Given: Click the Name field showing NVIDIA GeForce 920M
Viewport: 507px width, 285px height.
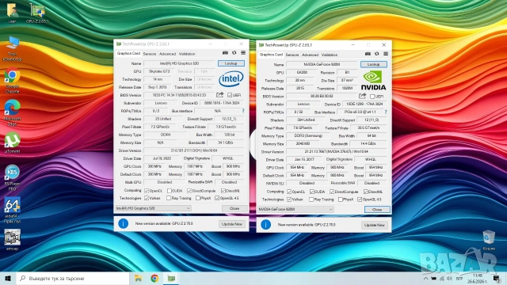Looking at the screenshot, I should pyautogui.click(x=322, y=64).
